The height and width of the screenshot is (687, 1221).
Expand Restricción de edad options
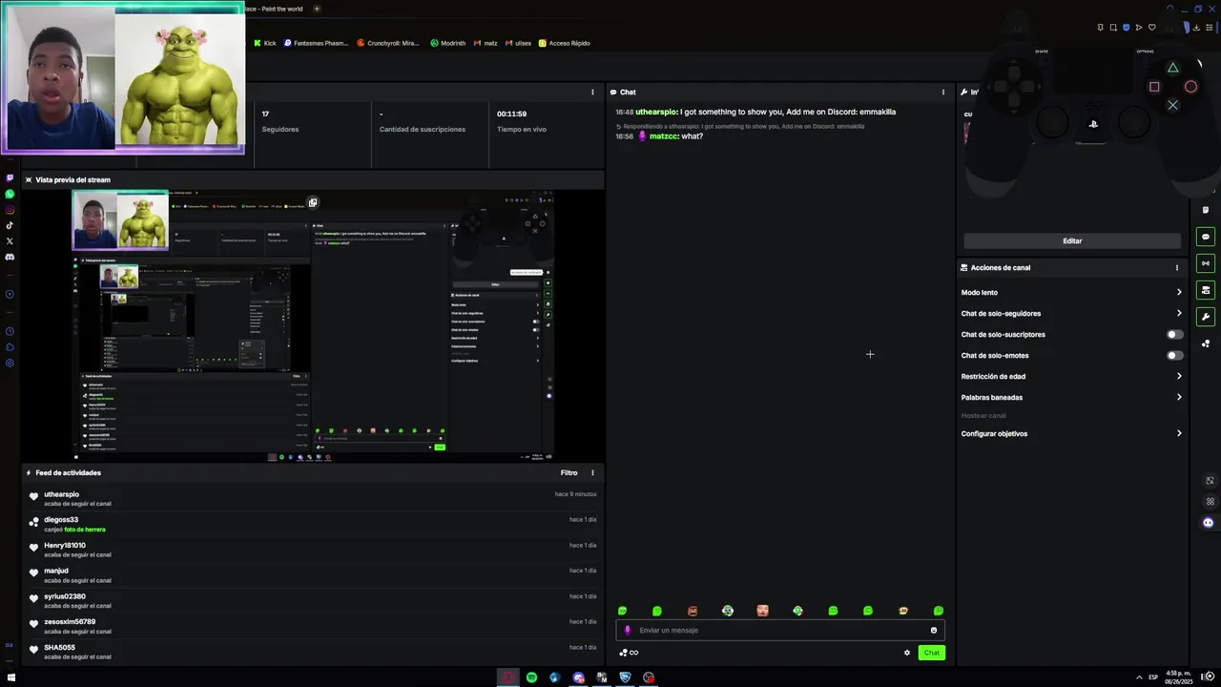[1071, 377]
